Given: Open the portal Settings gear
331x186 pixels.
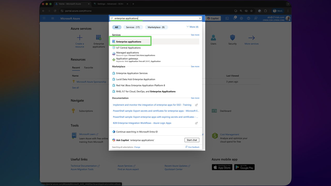Looking at the screenshot, I should [x=241, y=18].
